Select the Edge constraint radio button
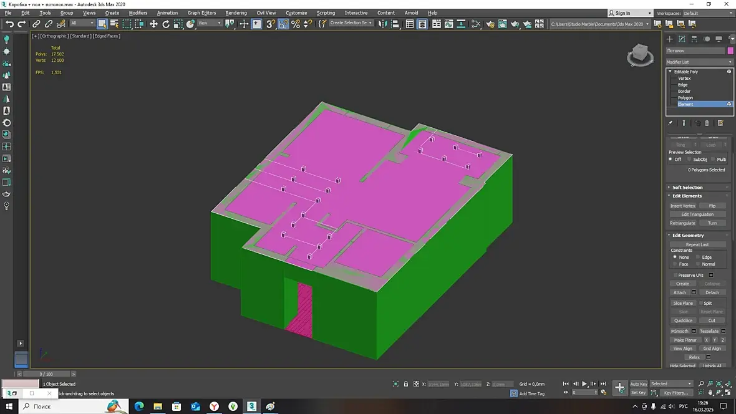The width and height of the screenshot is (736, 414). [698, 257]
